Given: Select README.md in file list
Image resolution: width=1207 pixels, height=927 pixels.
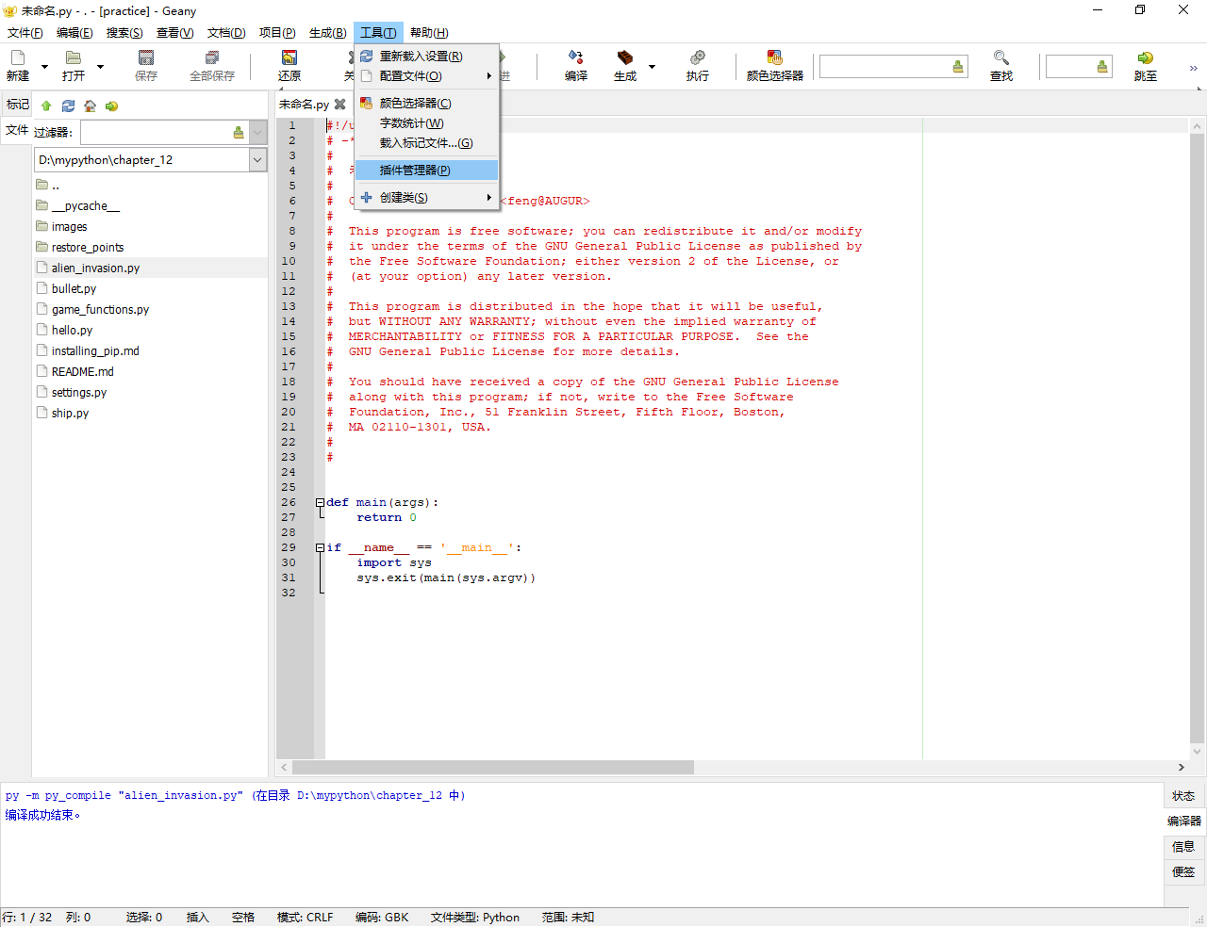Looking at the screenshot, I should [x=151, y=372].
